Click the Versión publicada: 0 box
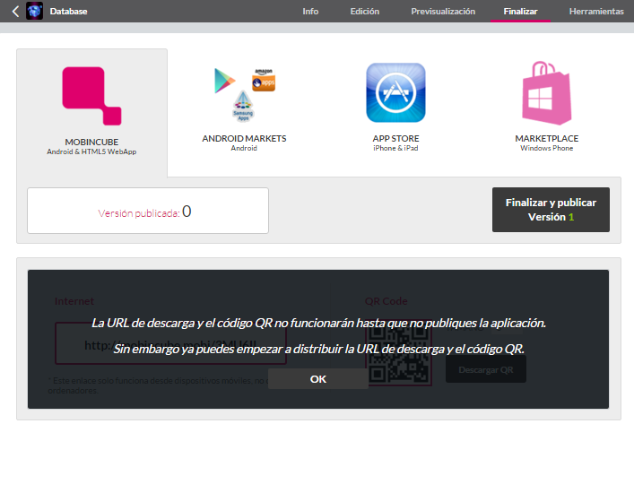Viewport: 634px width, 493px height. pyautogui.click(x=148, y=211)
